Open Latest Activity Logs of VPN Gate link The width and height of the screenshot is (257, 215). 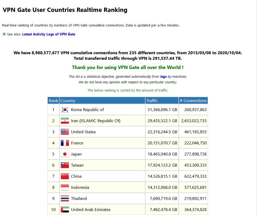click(49, 34)
